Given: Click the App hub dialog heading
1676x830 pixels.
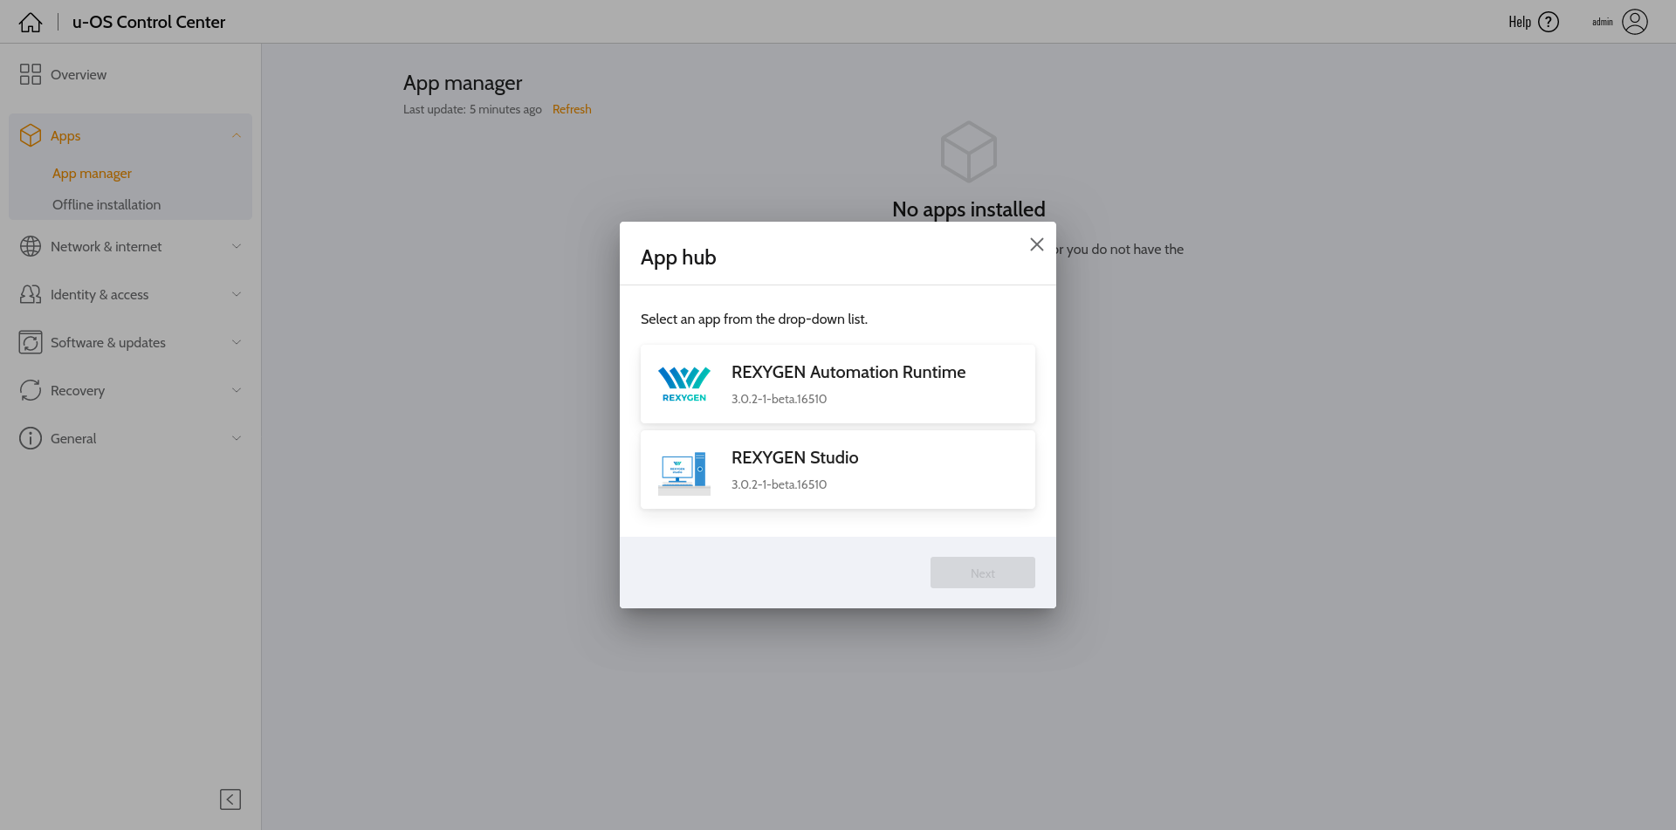Looking at the screenshot, I should click(678, 257).
